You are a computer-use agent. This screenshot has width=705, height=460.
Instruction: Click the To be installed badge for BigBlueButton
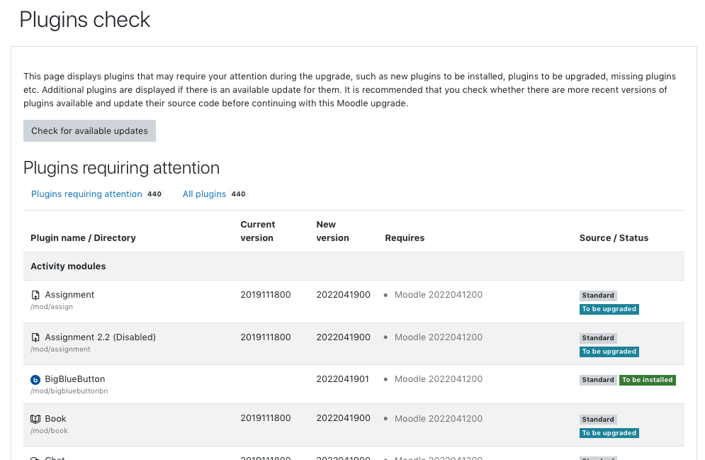coord(648,380)
